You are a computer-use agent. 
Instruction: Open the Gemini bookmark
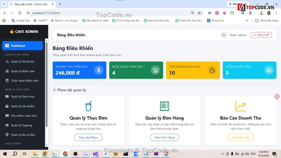point(65,21)
